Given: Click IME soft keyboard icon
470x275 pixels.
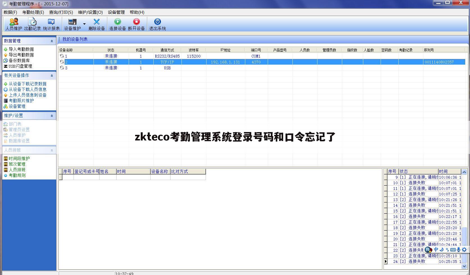Looking at the screenshot, I should [x=453, y=249].
